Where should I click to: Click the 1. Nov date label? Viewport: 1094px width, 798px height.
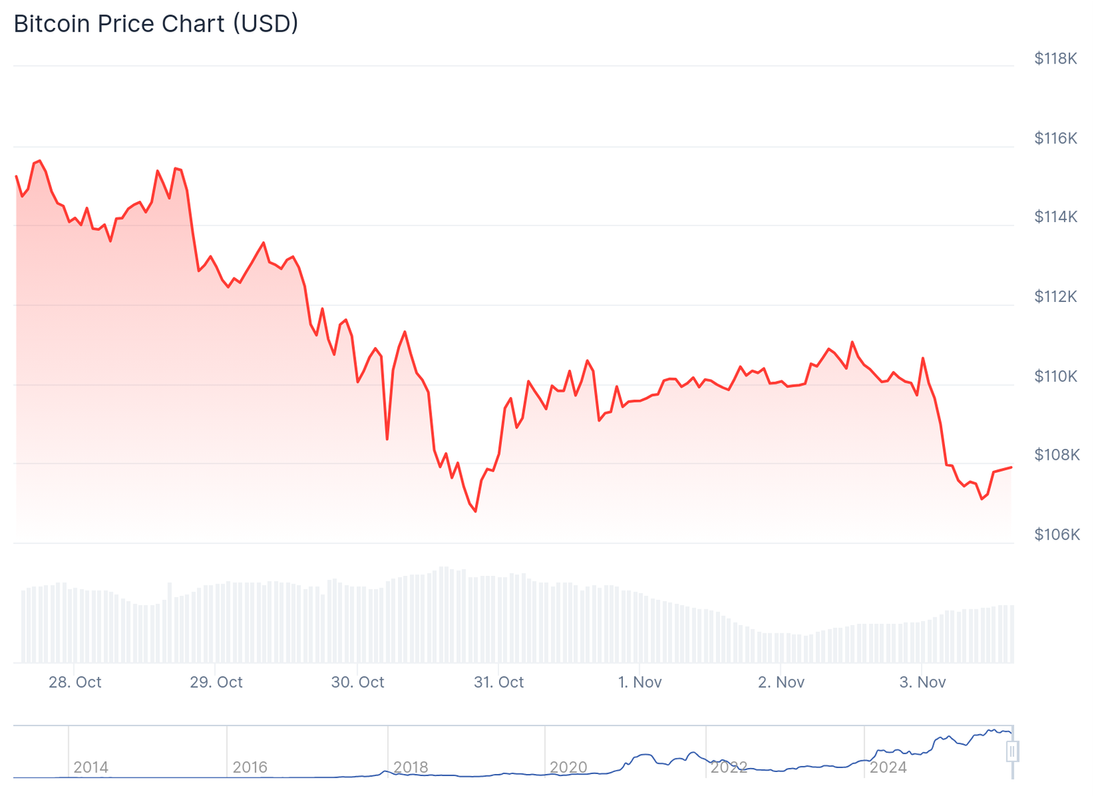click(640, 682)
